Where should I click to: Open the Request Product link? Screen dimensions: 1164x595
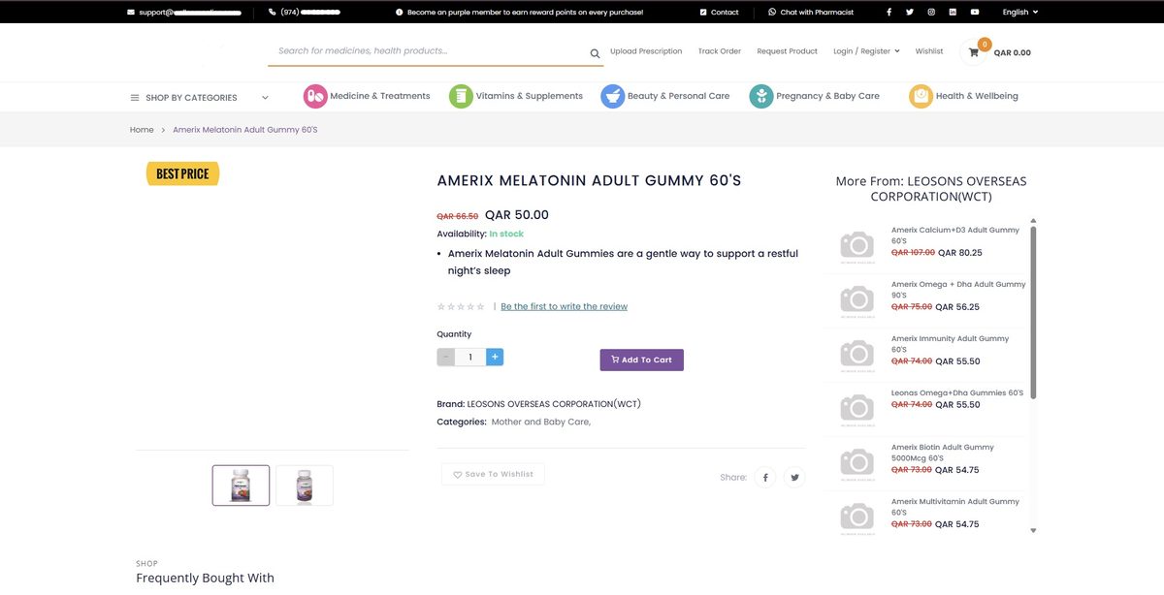coord(788,51)
